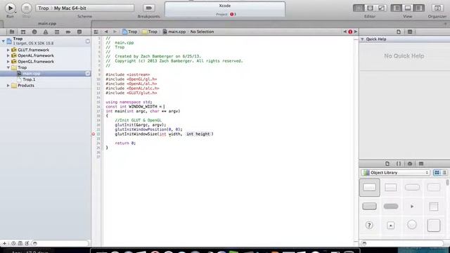Jump to the previous issue arrow

pyautogui.click(x=345, y=32)
